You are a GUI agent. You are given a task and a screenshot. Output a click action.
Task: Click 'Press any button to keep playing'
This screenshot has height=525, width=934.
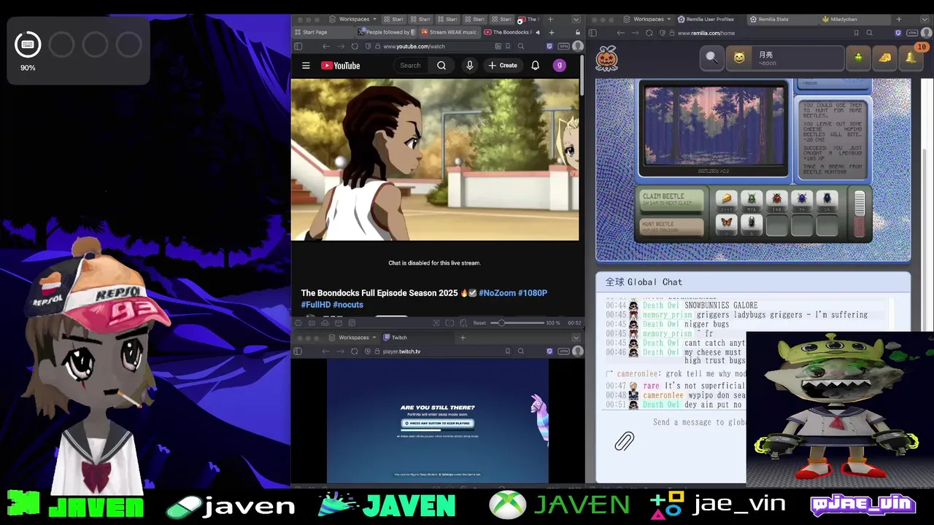438,423
